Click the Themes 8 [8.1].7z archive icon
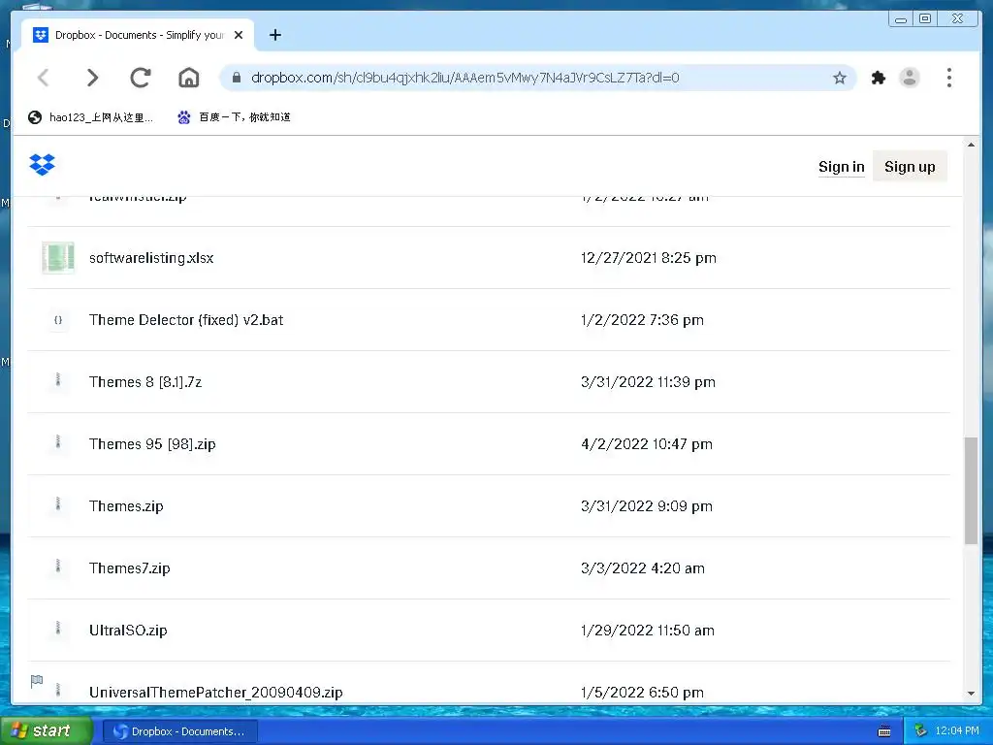Image resolution: width=993 pixels, height=745 pixels. pyautogui.click(x=58, y=381)
